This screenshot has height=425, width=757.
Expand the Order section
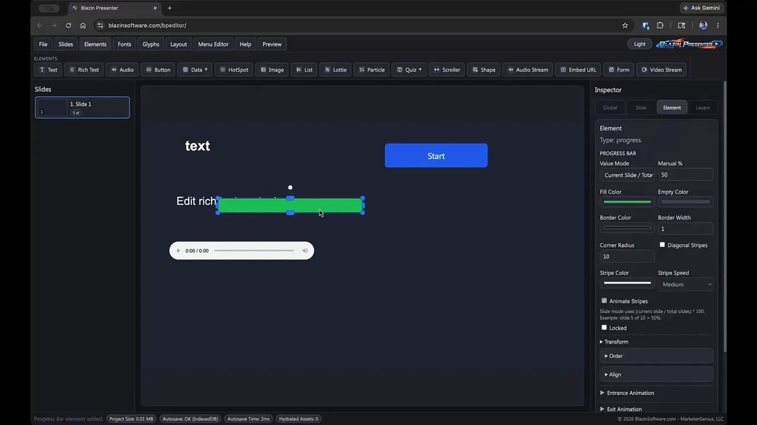coord(656,356)
